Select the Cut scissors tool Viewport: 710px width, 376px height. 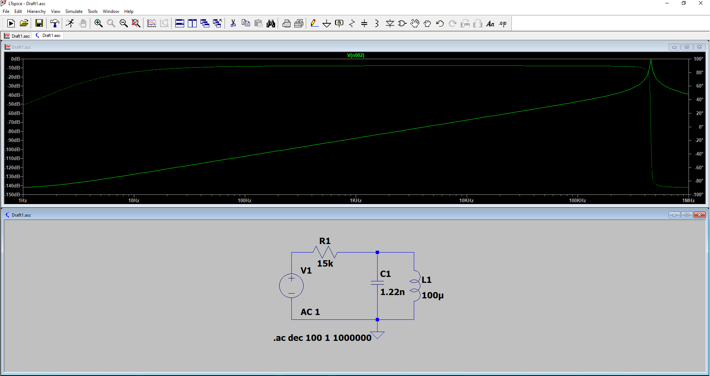(233, 24)
